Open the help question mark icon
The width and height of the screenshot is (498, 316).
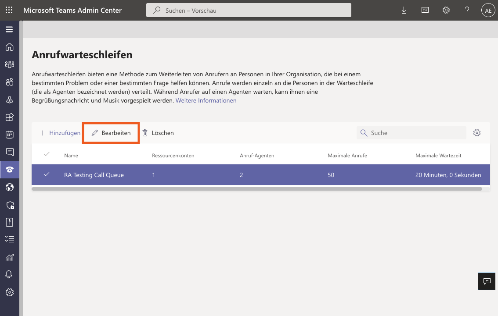(x=467, y=10)
